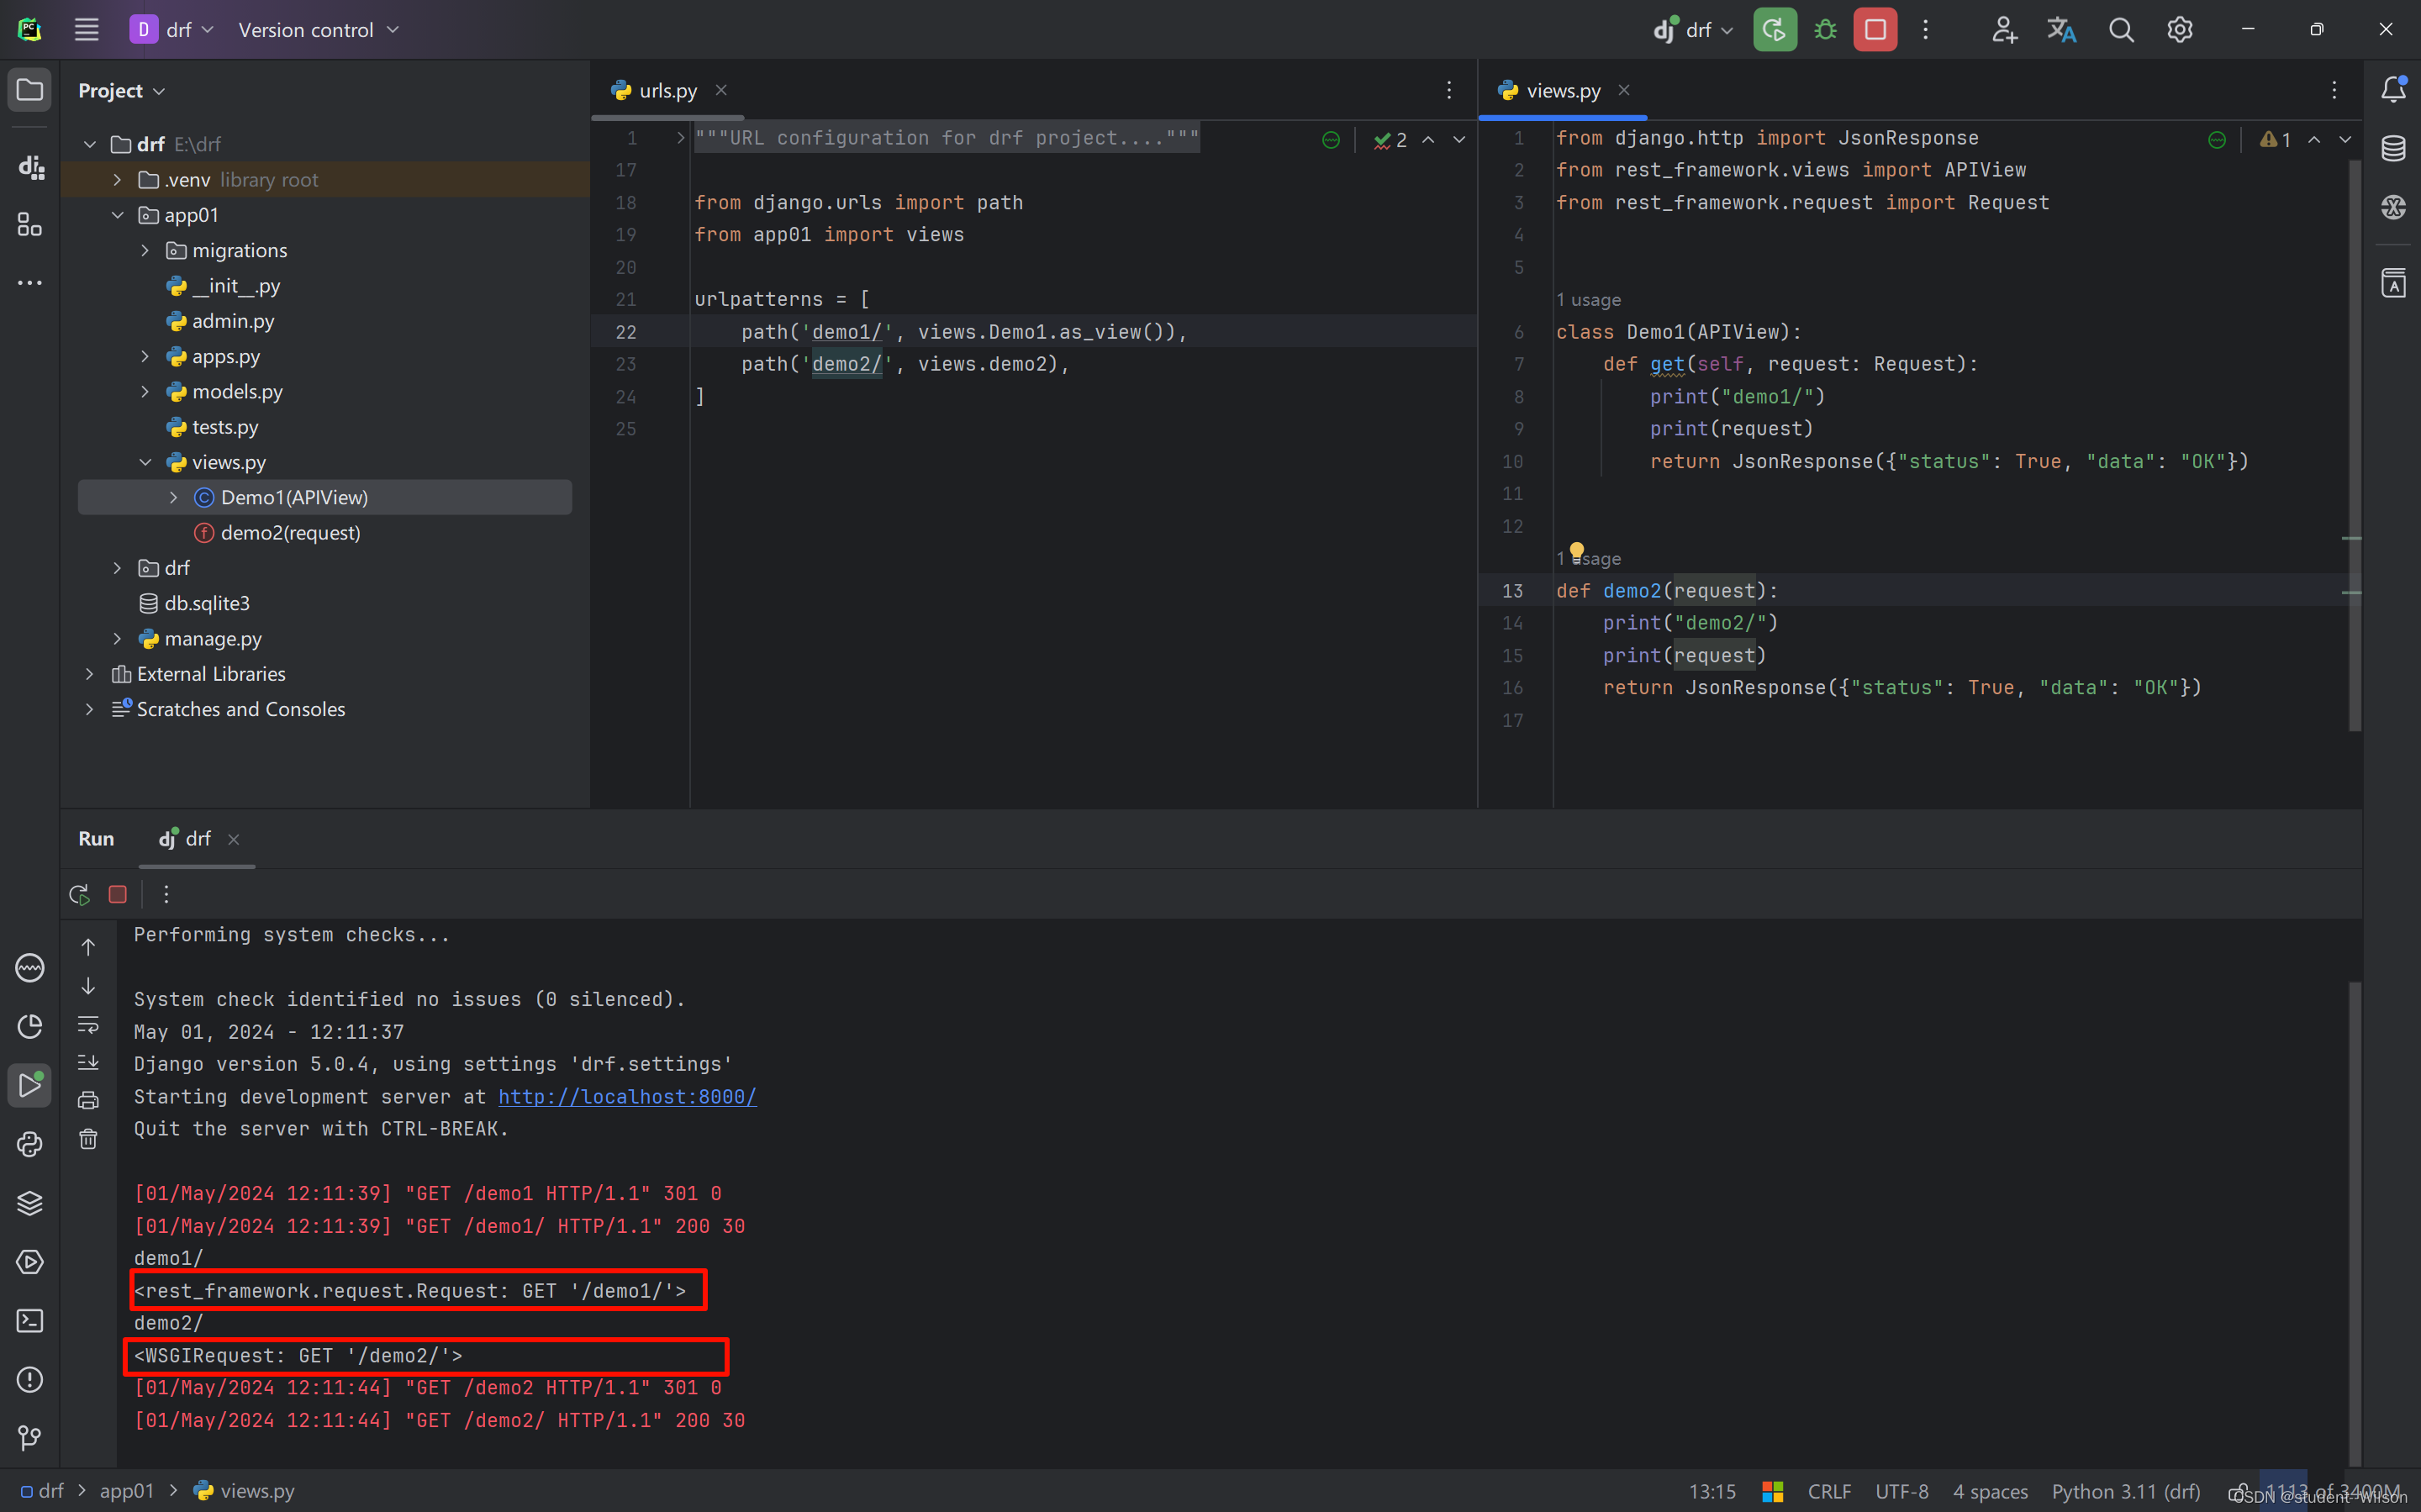Viewport: 2421px width, 1512px height.
Task: Open urls.py tab options menu
Action: 1449,91
